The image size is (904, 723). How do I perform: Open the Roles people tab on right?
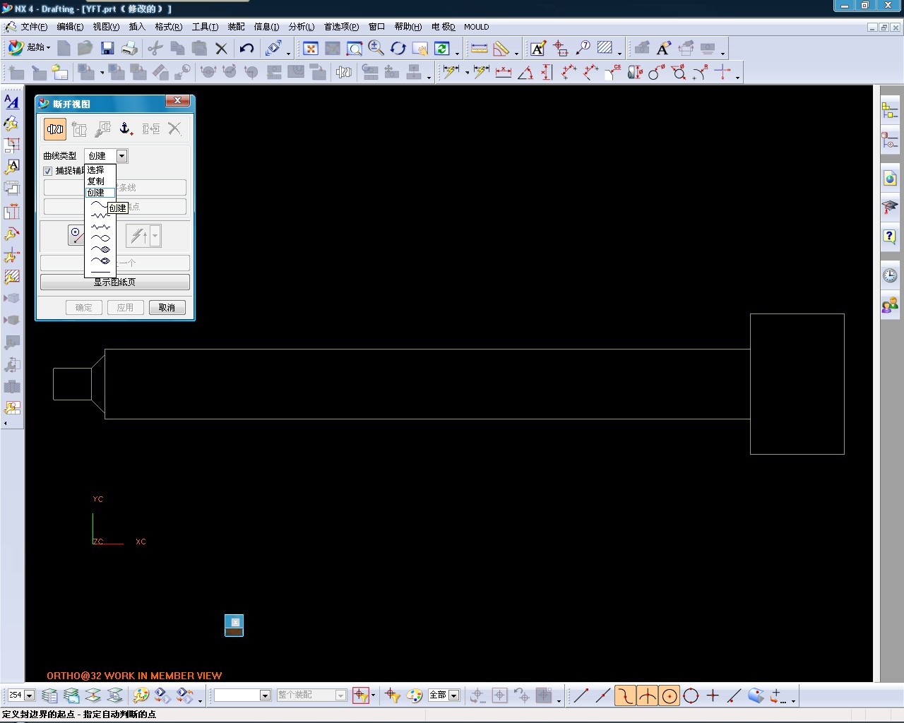click(x=890, y=305)
